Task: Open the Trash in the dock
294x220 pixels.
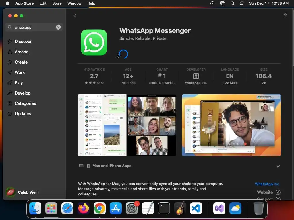Action: point(259,208)
